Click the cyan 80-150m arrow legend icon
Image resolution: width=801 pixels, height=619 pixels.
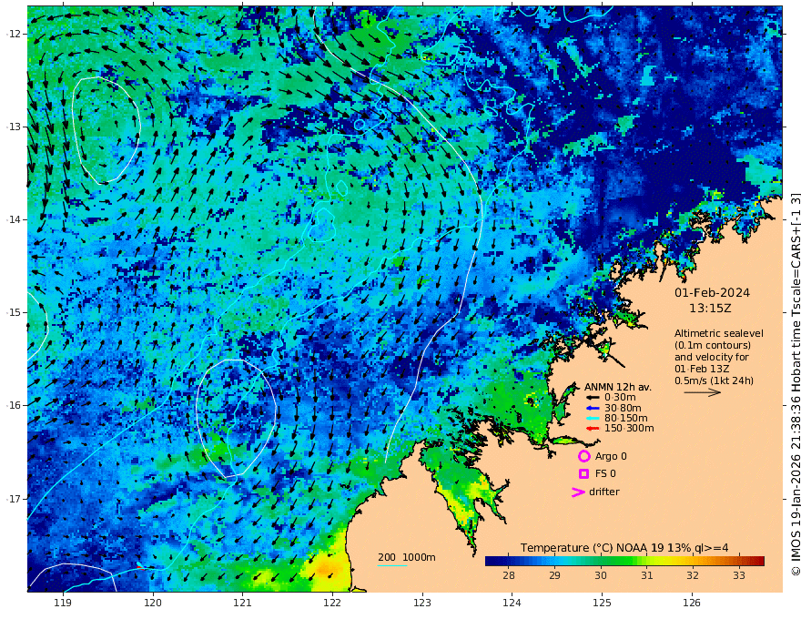592,419
